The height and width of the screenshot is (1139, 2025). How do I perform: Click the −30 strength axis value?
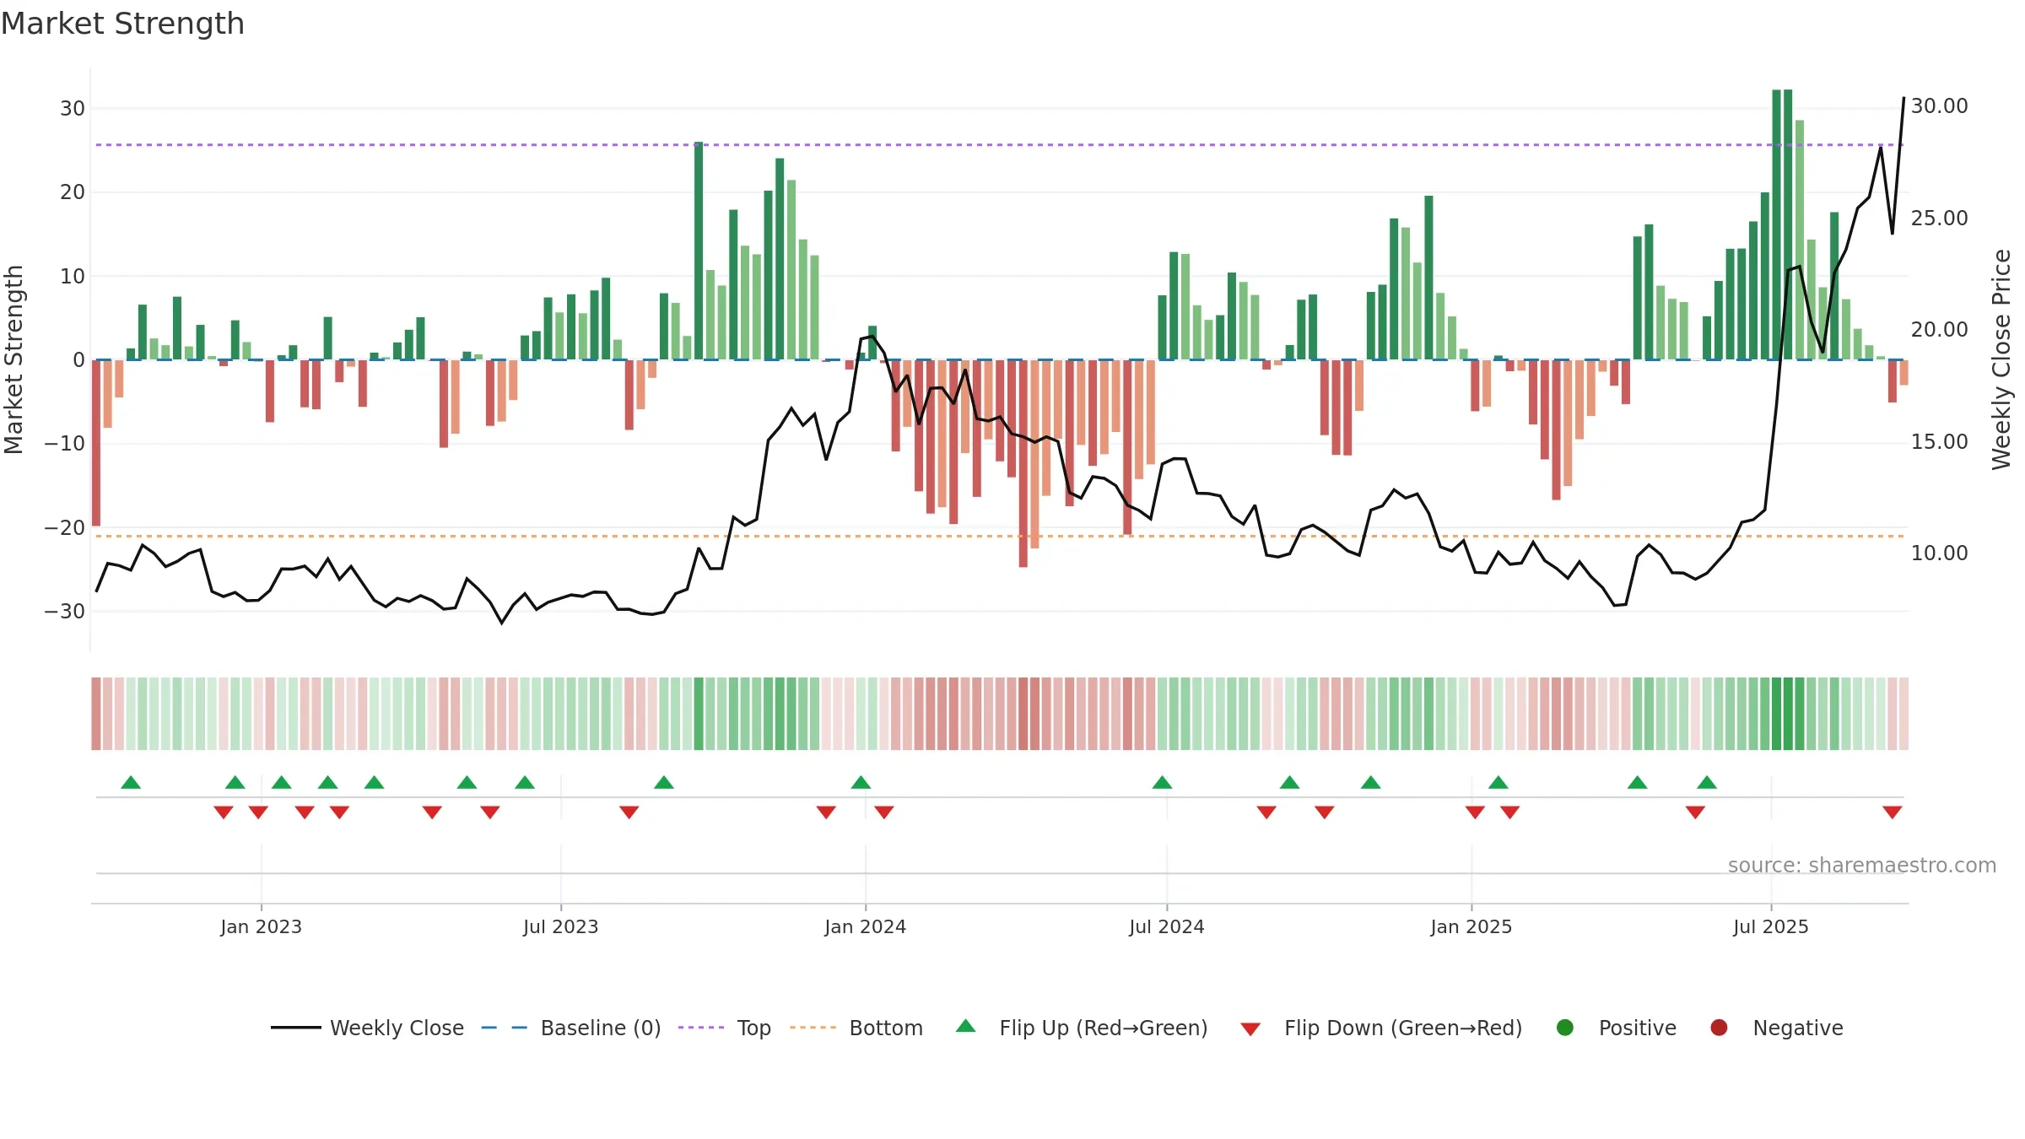point(65,611)
